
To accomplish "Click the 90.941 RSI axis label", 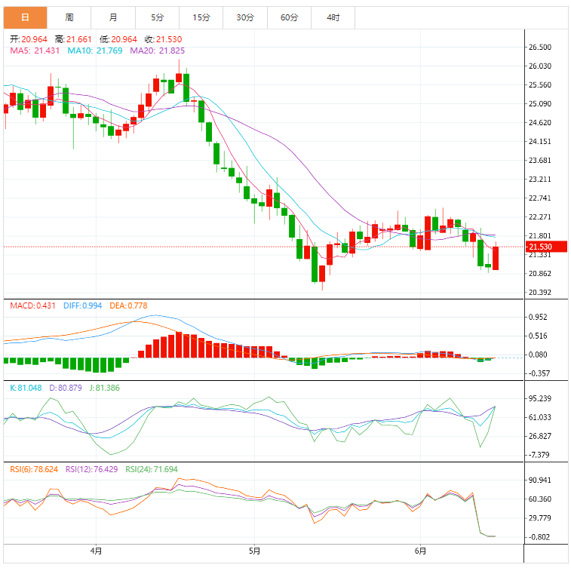I will click(x=540, y=480).
